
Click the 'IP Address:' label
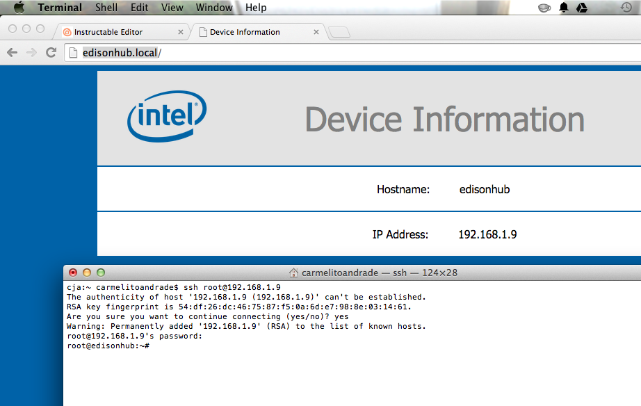point(400,234)
